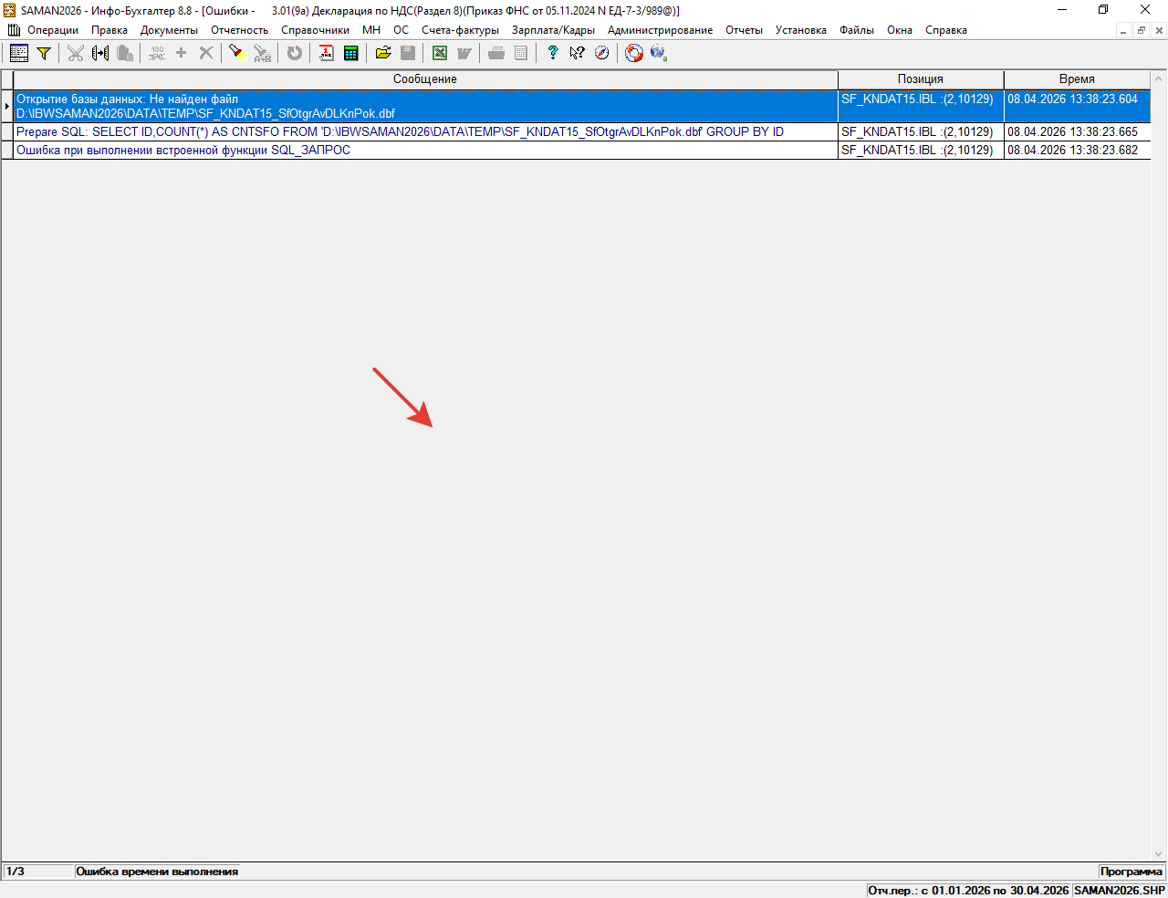Open the Счета-фактуры menu
Image resolution: width=1168 pixels, height=898 pixels.
[460, 30]
